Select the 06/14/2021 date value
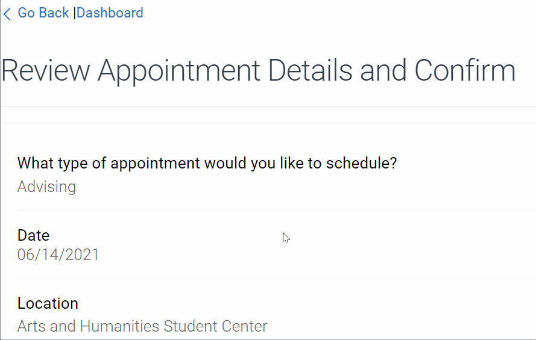 click(x=58, y=255)
